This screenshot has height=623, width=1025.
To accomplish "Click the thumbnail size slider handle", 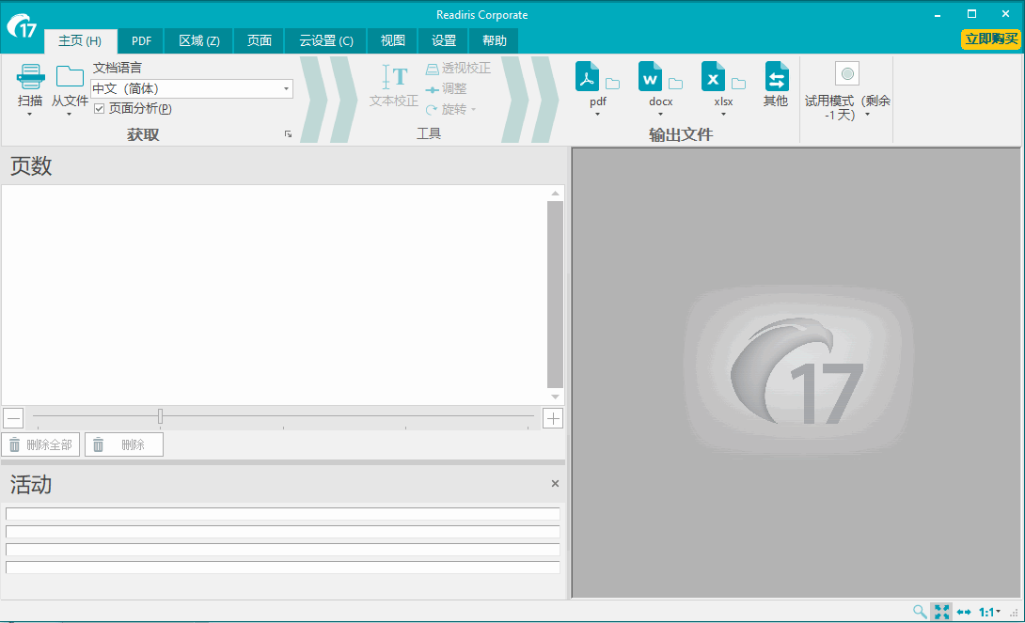I will pos(160,416).
